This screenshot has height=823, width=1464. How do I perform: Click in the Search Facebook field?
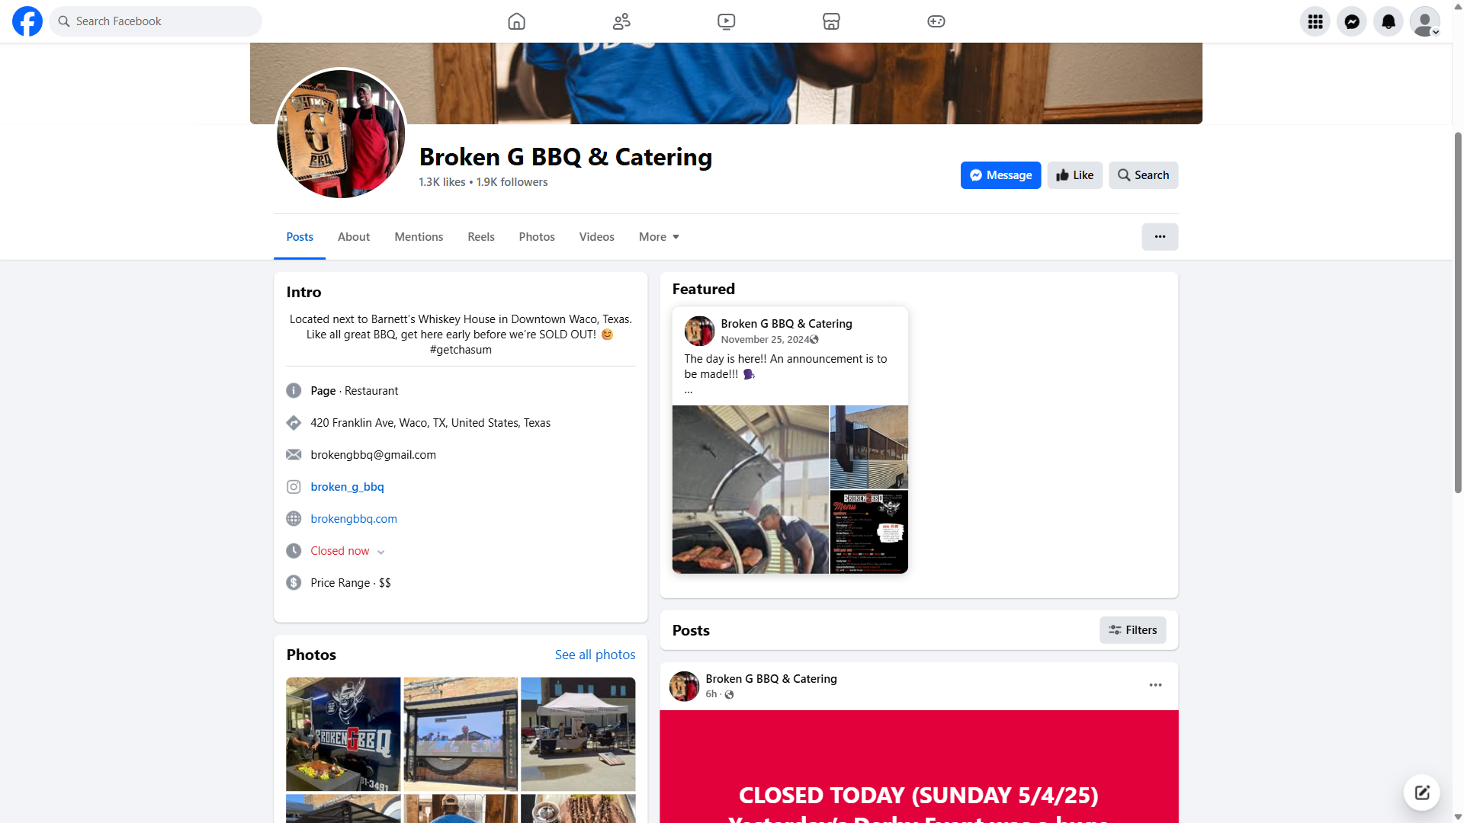tap(156, 21)
